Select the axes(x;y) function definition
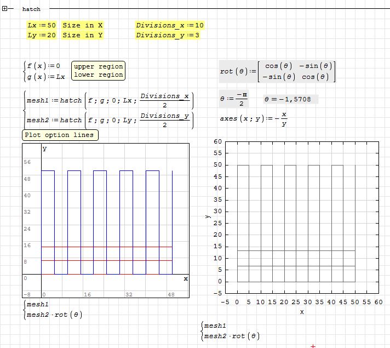Viewport: 390px width, 348px height. point(253,119)
